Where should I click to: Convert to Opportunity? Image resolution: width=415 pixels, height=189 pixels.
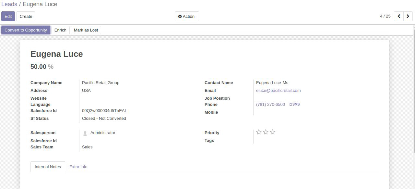26,30
